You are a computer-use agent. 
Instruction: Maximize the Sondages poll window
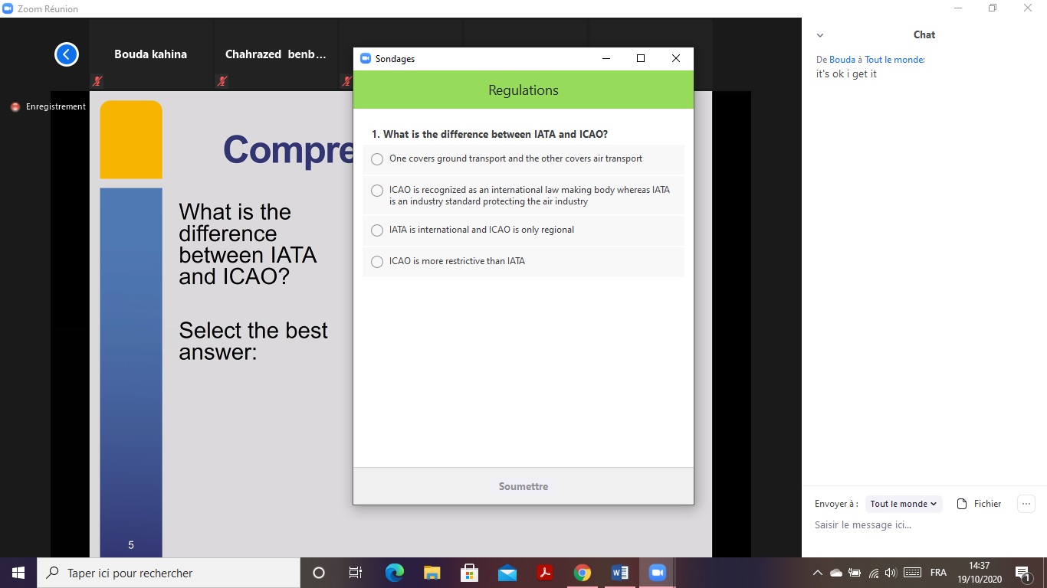point(641,59)
